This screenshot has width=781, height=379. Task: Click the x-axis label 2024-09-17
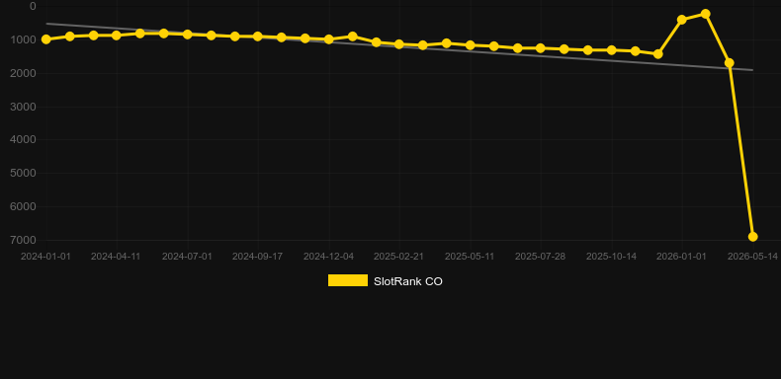[x=257, y=257]
